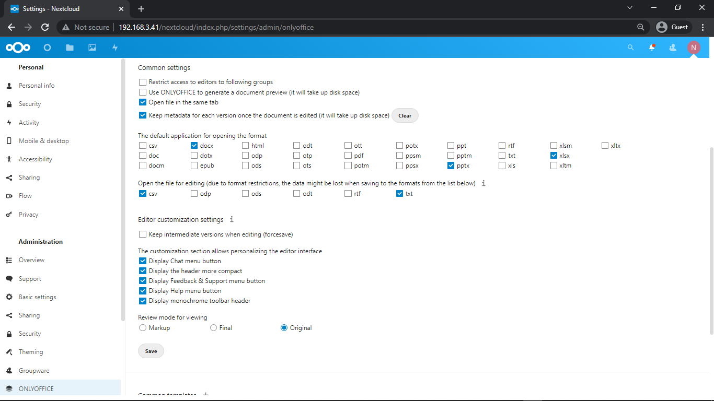
Task: Close the Settings - Nextcloud tab
Action: coord(121,9)
